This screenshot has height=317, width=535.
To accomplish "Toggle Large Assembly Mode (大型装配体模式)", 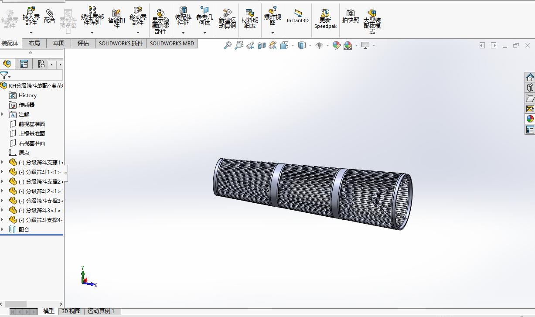I will click(372, 21).
